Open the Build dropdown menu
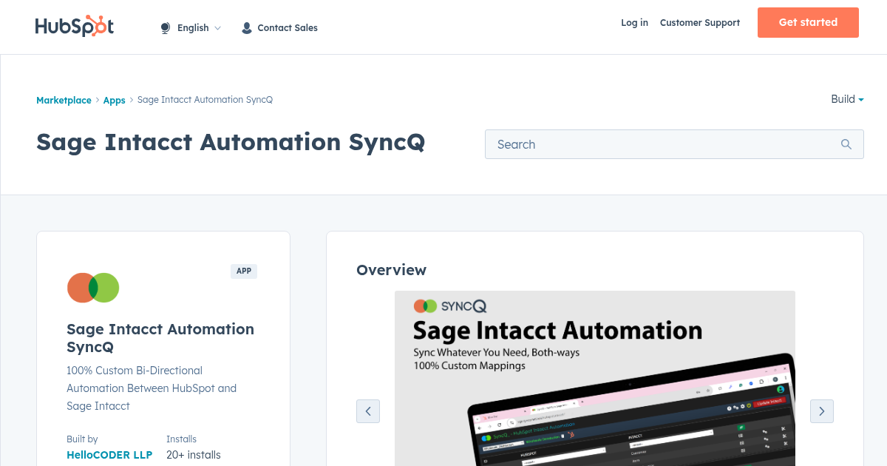Screen dimensions: 887x466 tap(846, 99)
